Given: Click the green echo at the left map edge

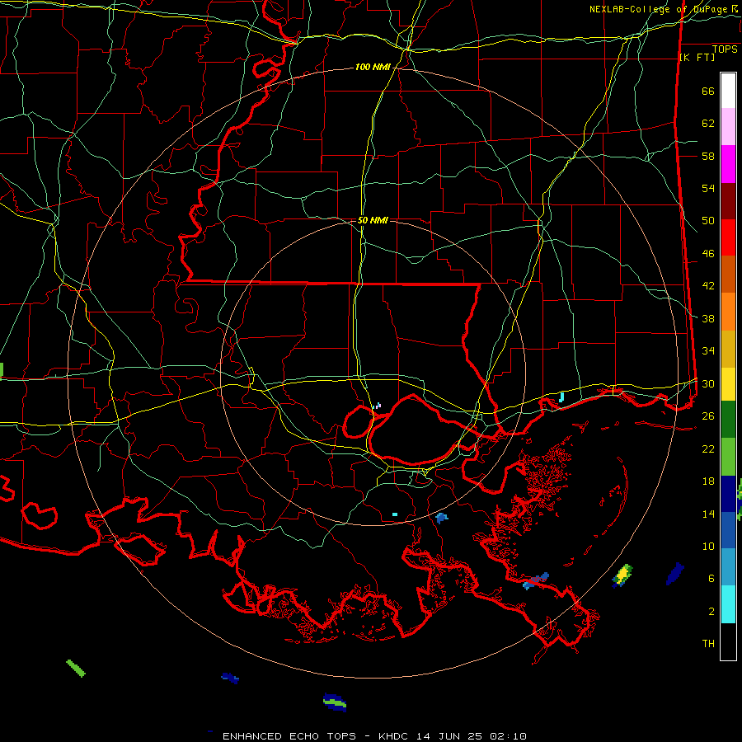Looking at the screenshot, I should [2, 369].
